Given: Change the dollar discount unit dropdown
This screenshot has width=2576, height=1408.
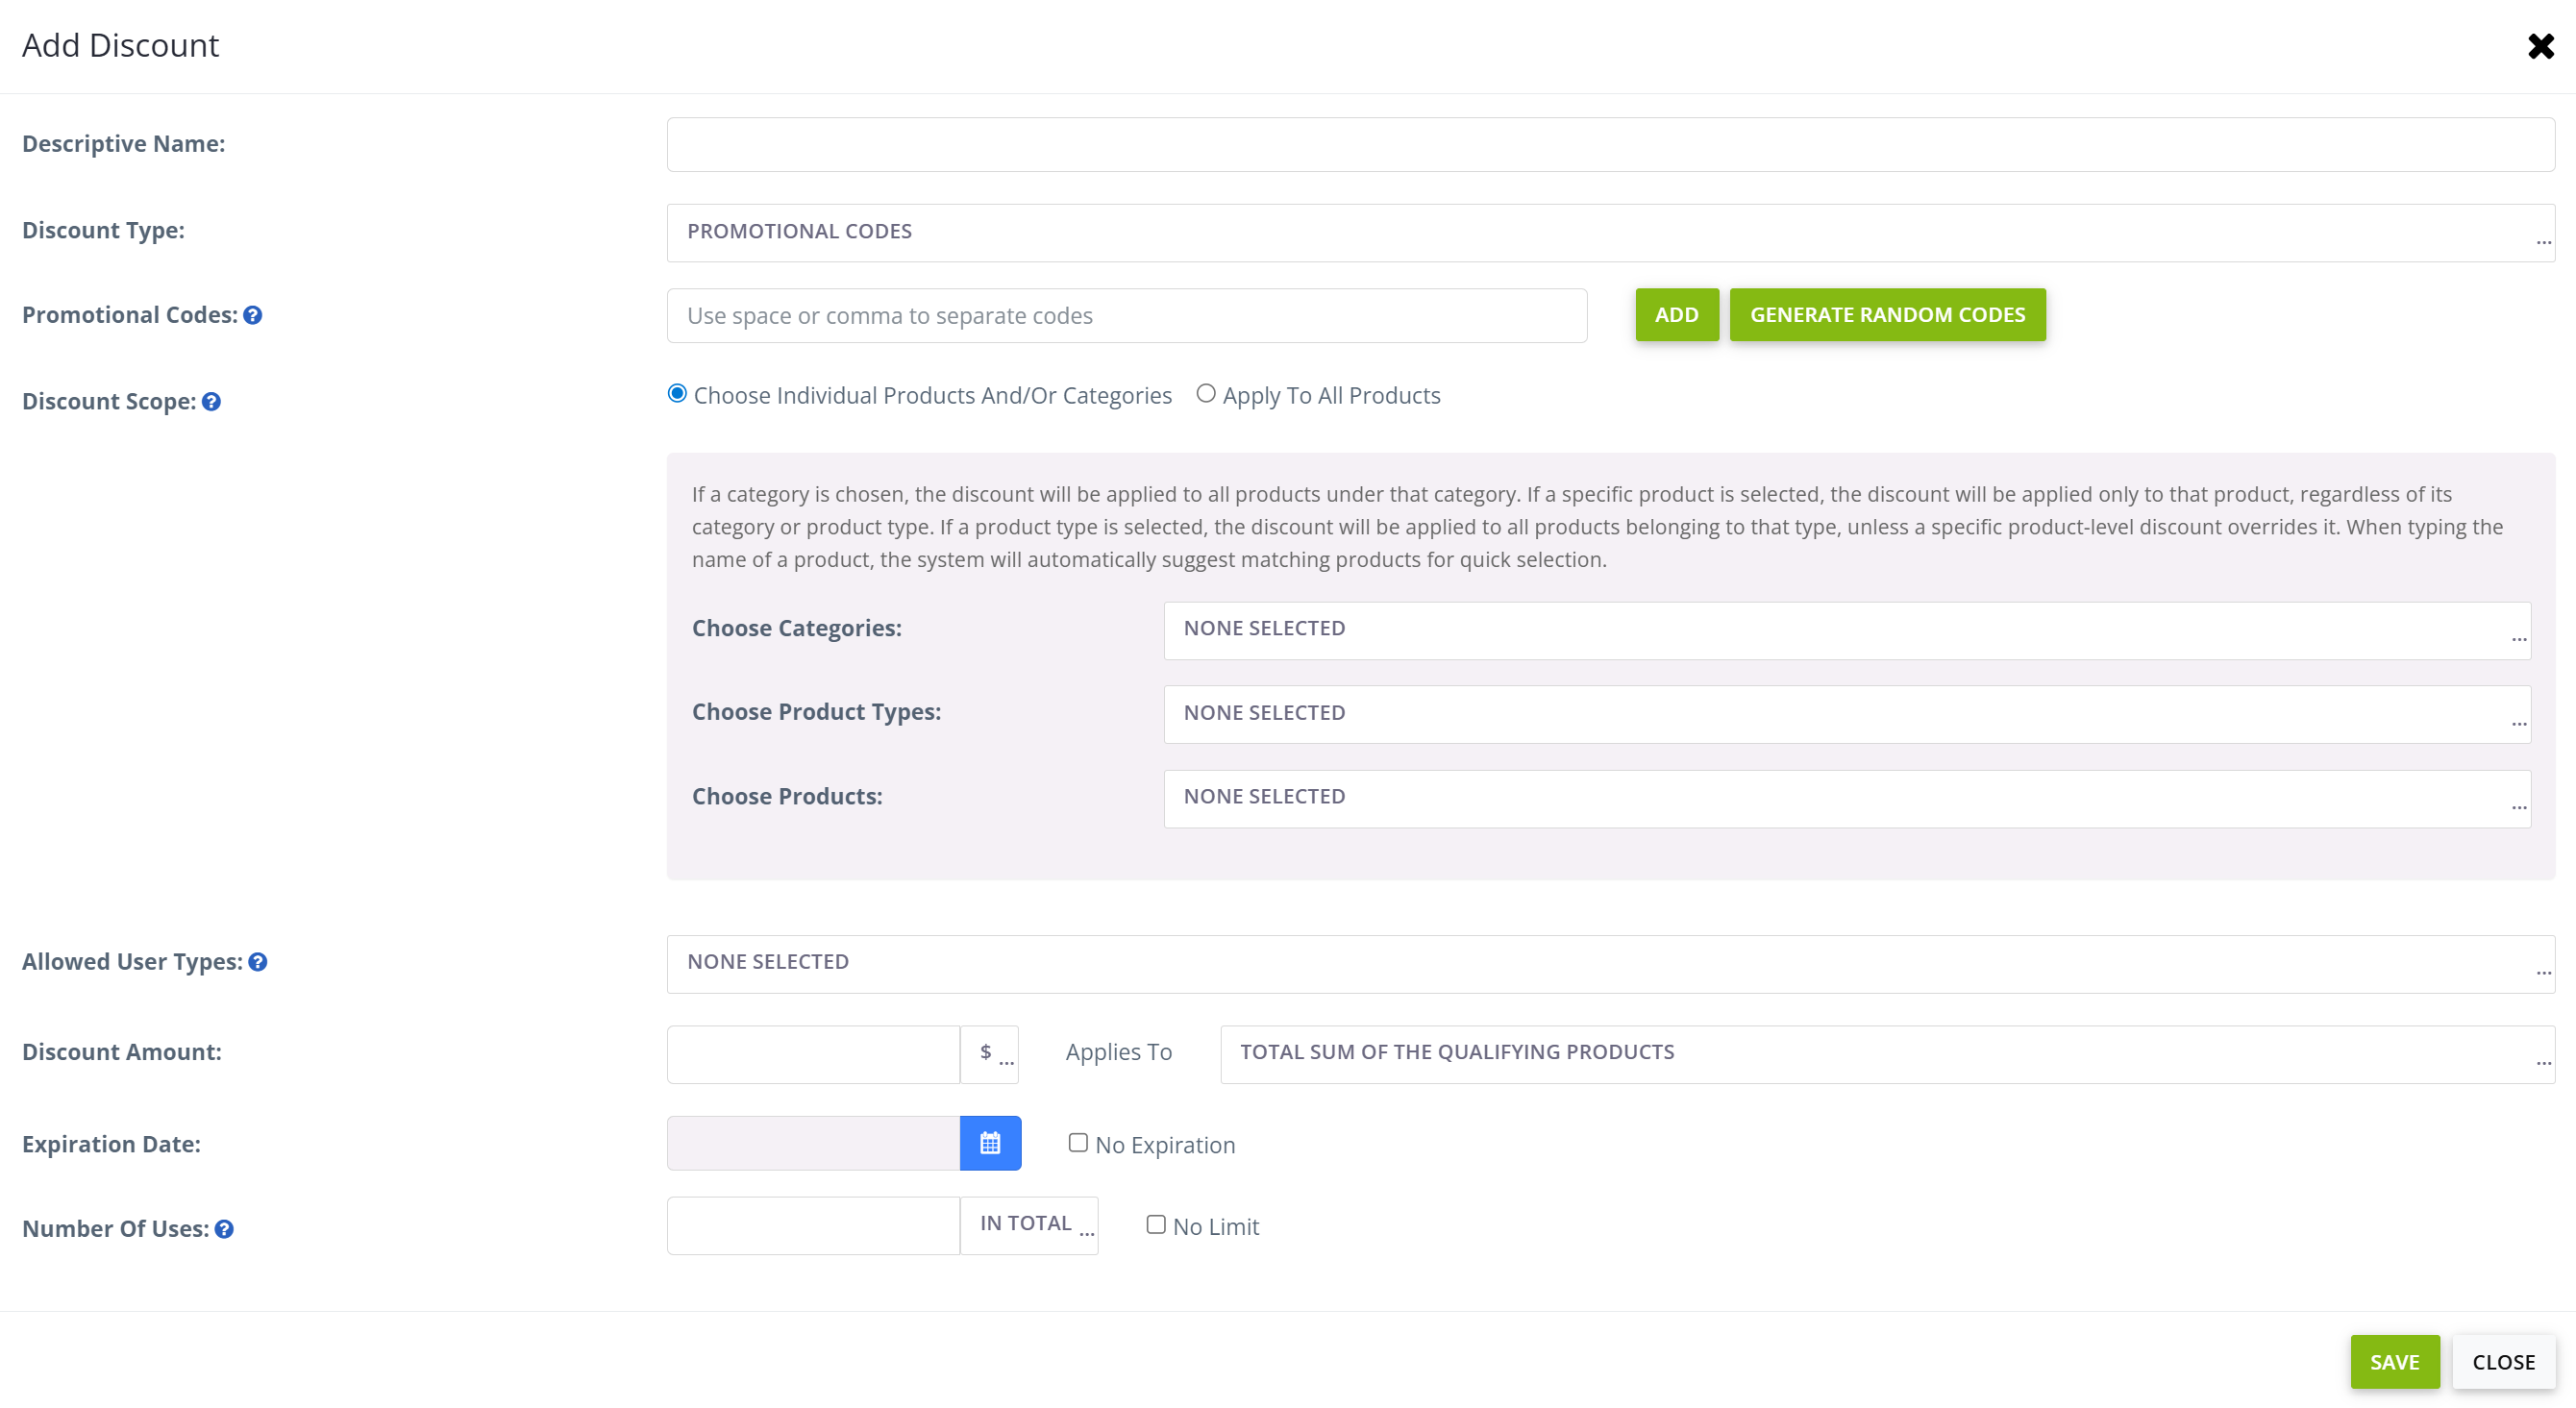Looking at the screenshot, I should [990, 1054].
